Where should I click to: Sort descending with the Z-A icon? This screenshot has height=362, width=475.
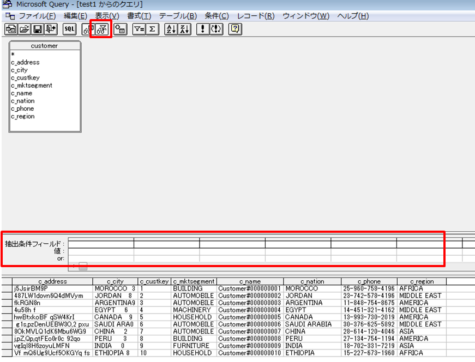[x=184, y=29]
